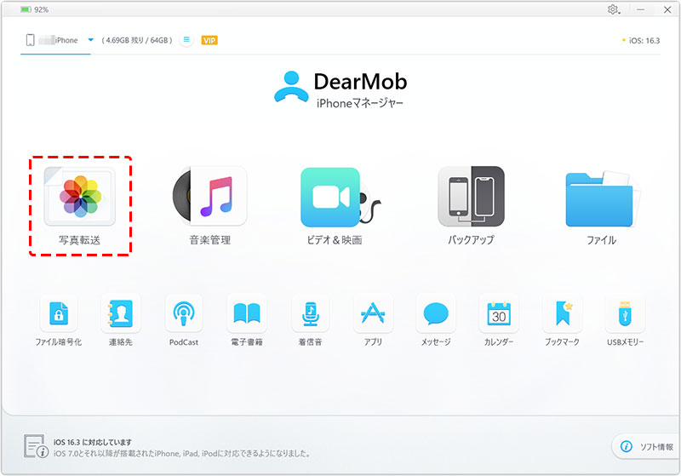Open the ファイル暗号化 encryption icon
681x476 pixels.
59,313
